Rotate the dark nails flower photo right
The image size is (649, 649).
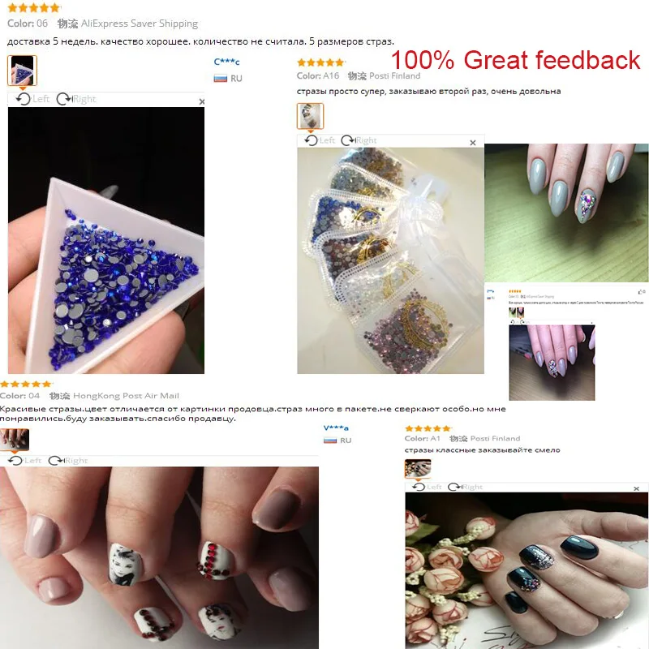click(465, 487)
